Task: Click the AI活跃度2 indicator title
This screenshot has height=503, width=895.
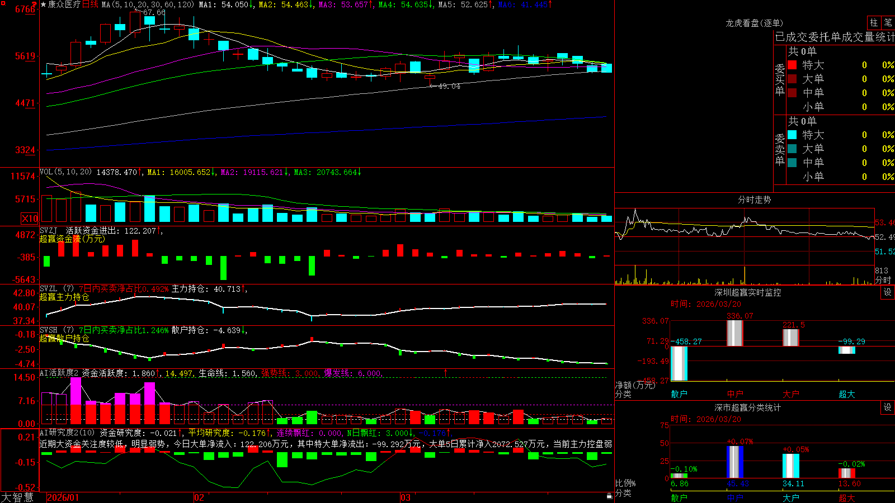Action: coord(59,373)
